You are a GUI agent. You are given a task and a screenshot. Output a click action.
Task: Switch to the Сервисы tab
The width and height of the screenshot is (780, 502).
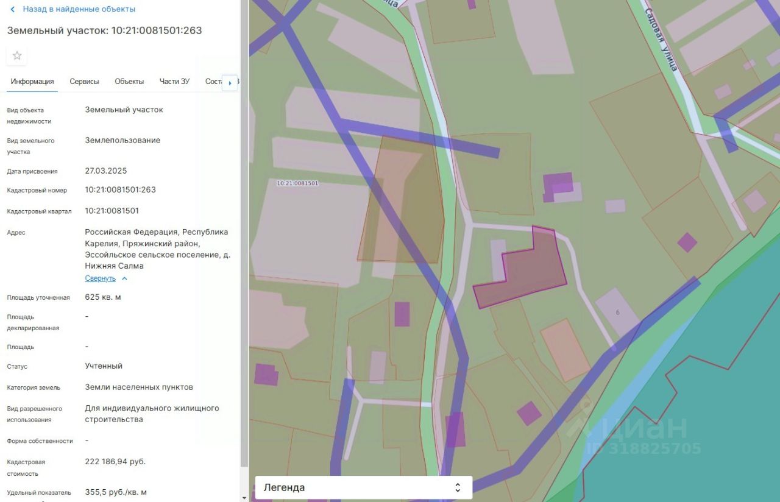(84, 82)
